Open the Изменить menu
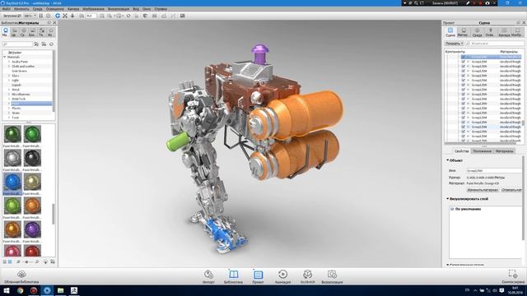 pyautogui.click(x=21, y=9)
